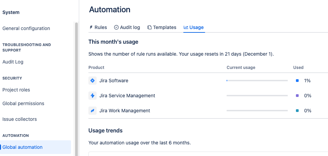The image size is (328, 156).
Task: Click the checkmark circle icon beside Audit log
Action: [116, 27]
